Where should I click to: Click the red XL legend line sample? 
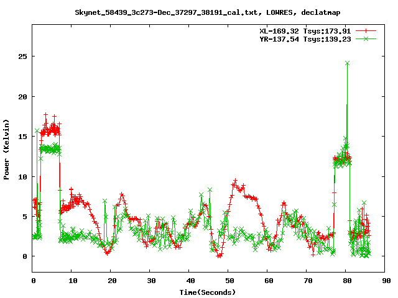point(366,31)
